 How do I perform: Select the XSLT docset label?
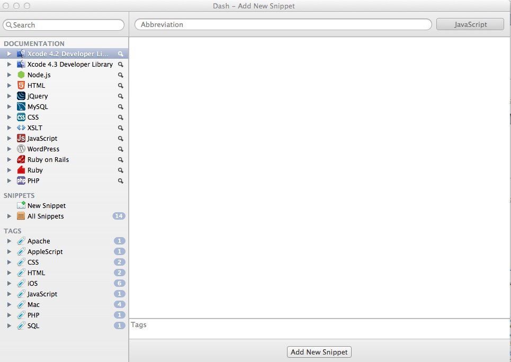tap(34, 128)
